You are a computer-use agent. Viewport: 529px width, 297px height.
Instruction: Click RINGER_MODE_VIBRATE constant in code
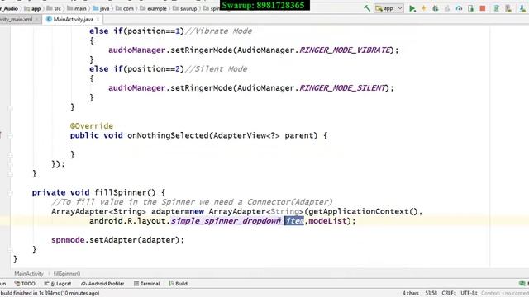click(x=345, y=50)
